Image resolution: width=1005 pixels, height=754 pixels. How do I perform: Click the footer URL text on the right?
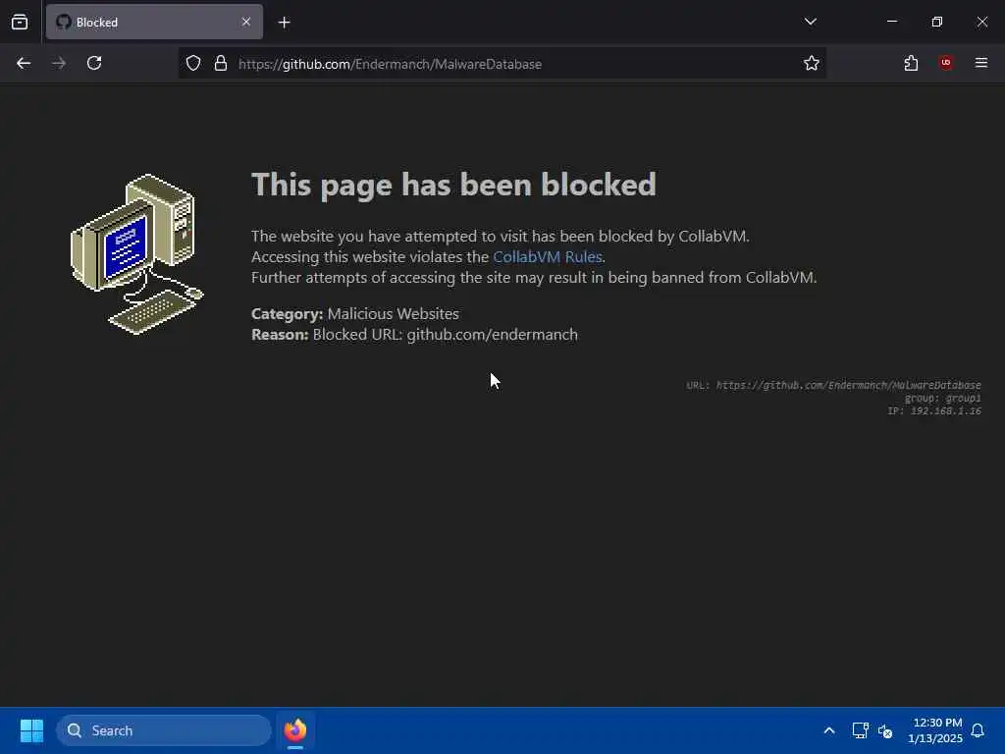coord(833,385)
